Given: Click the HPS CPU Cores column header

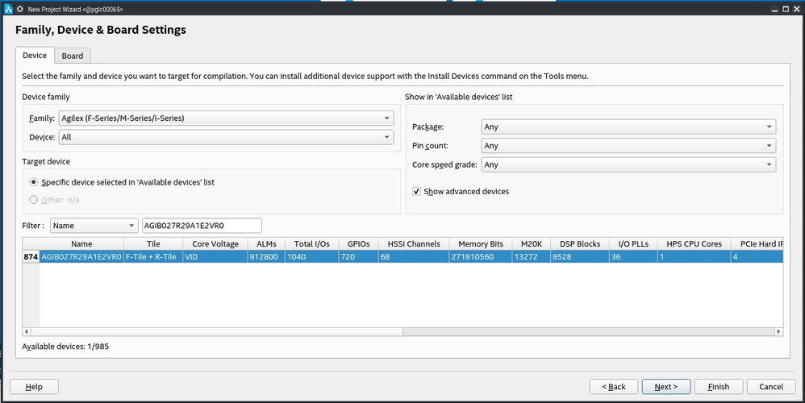Looking at the screenshot, I should (694, 244).
